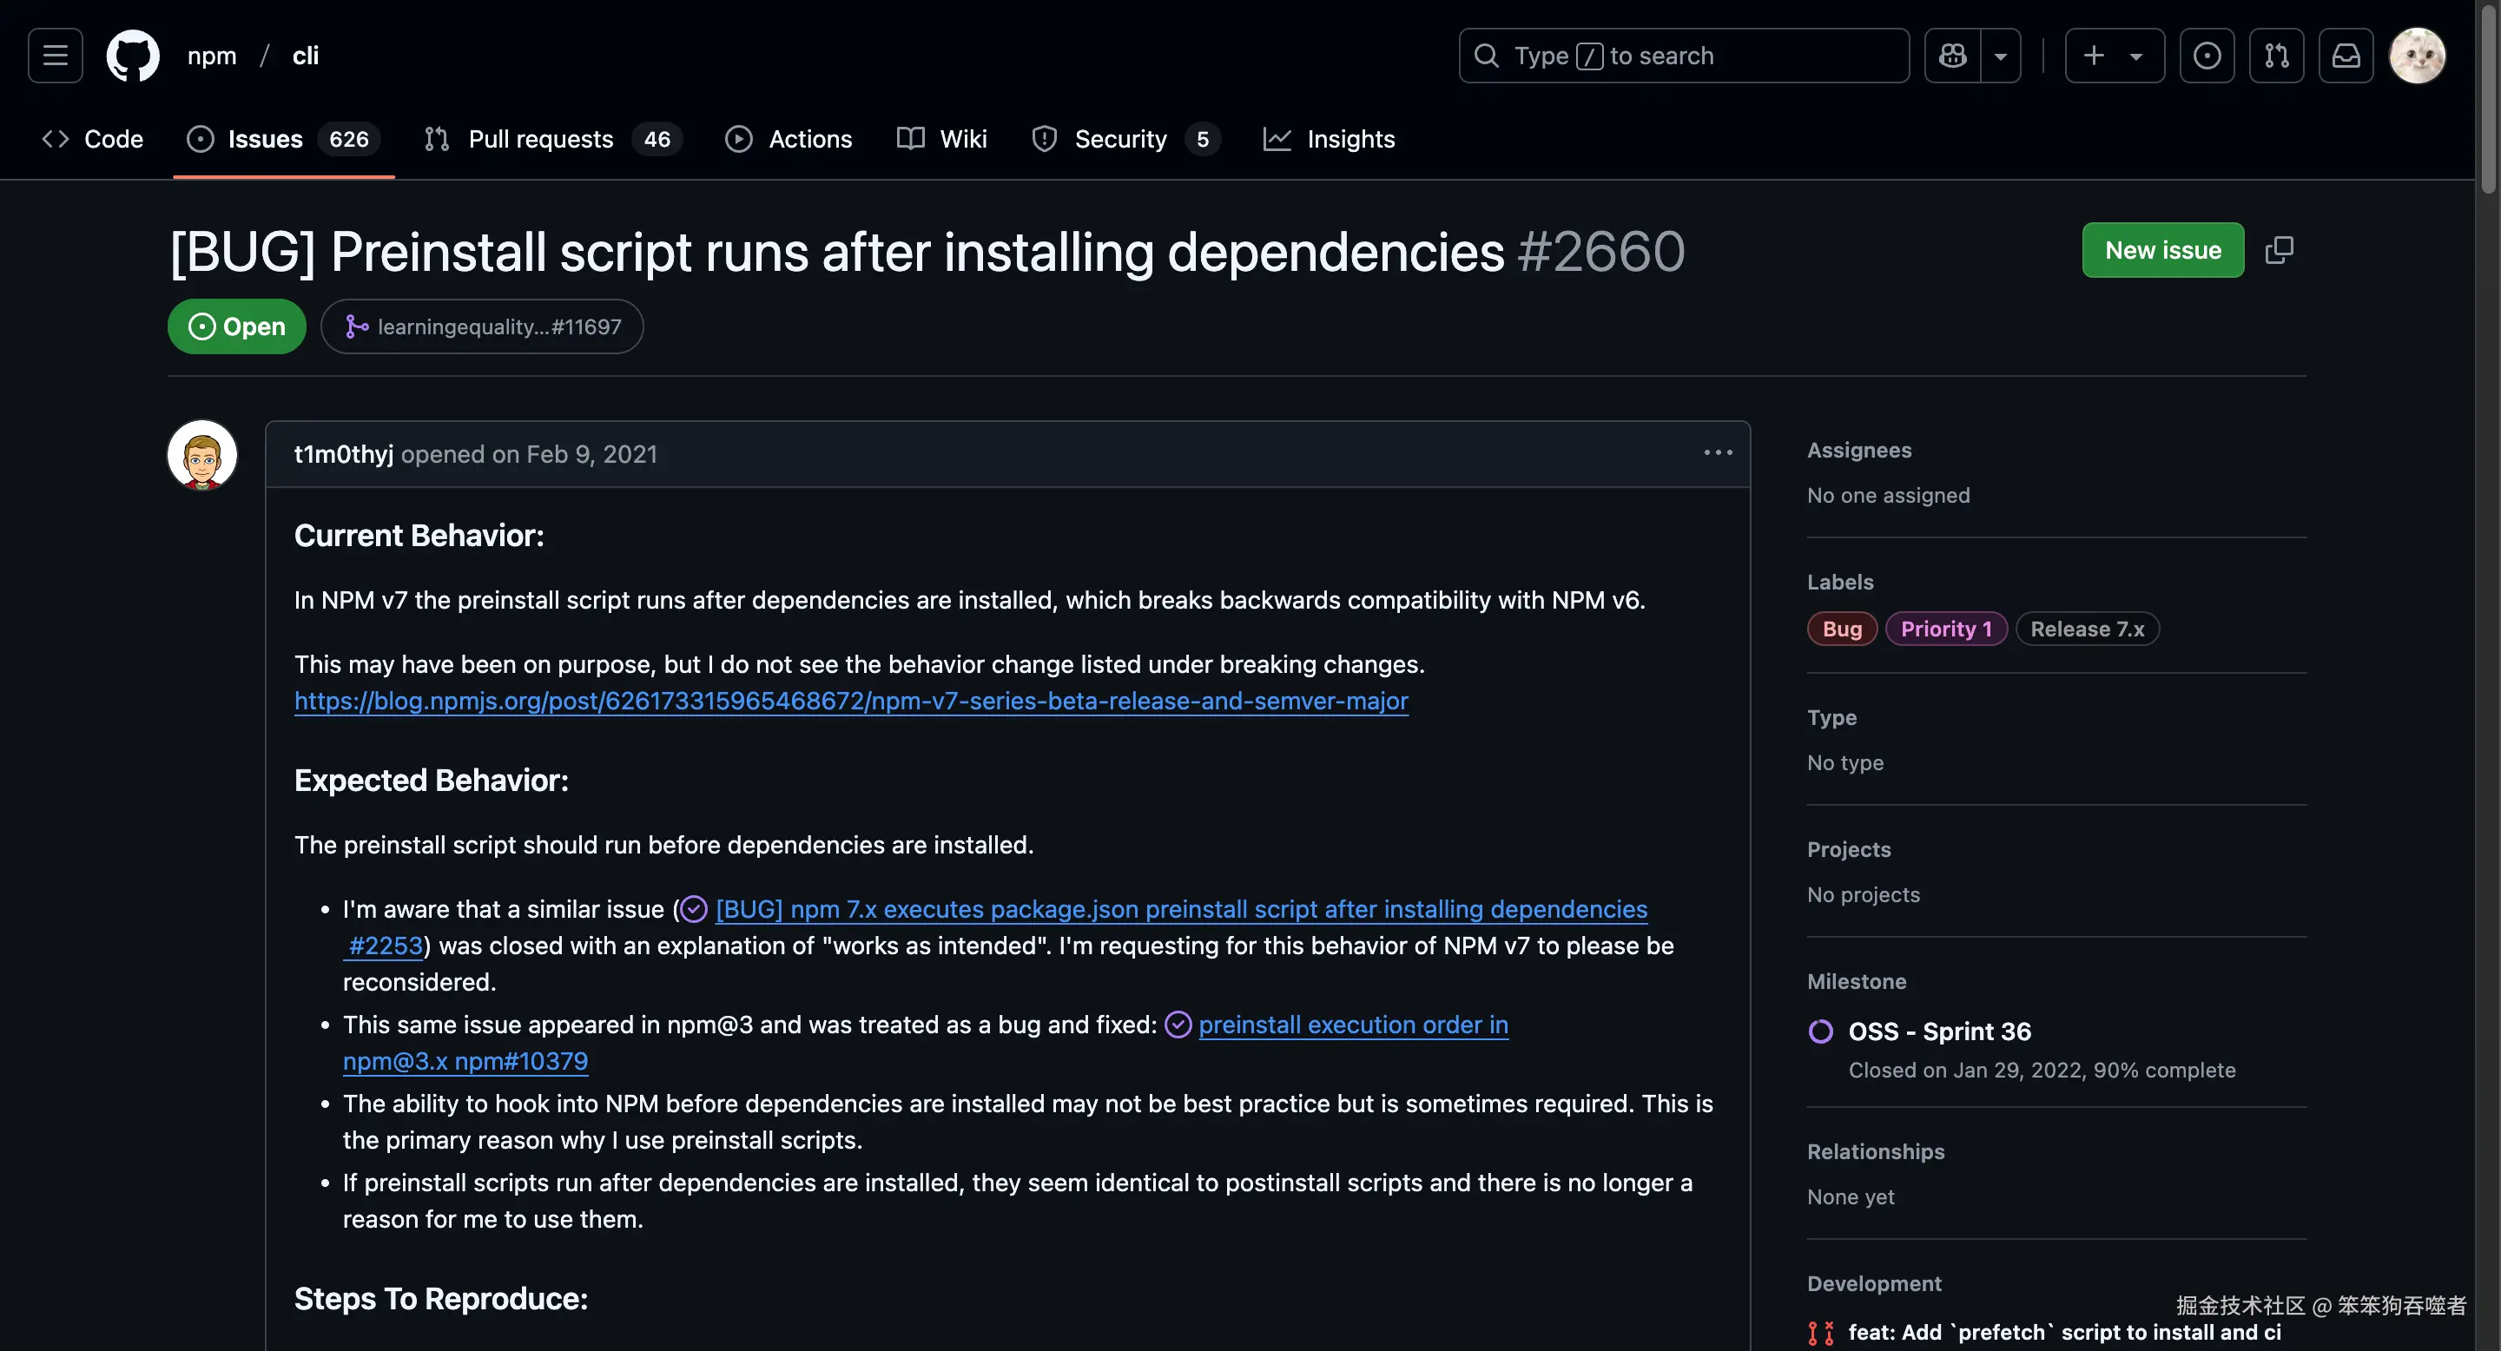Open the user profile avatar menu
Screen dimensions: 2501x1351
pos(2417,56)
